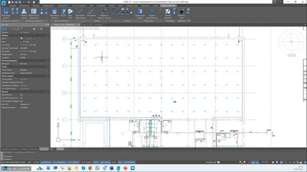
Task: Switch to the 3D инструменты ribbon tab
Action: coord(79,6)
